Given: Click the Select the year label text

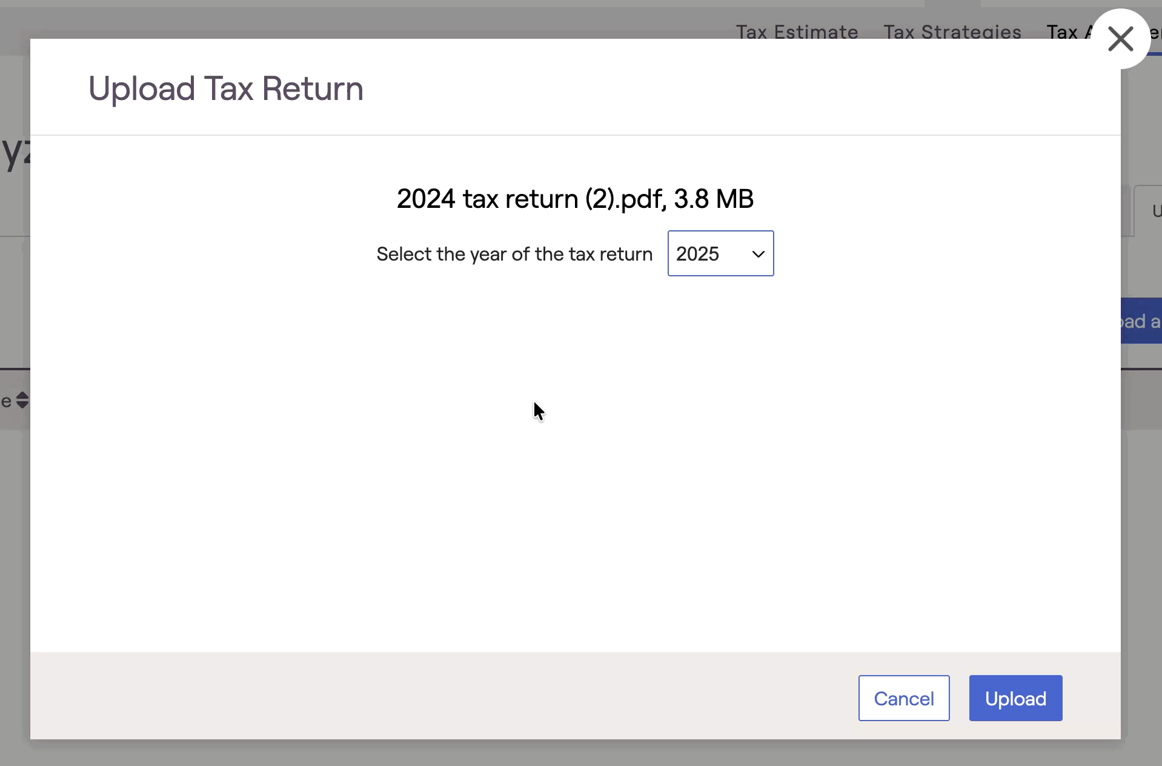Looking at the screenshot, I should 514,254.
